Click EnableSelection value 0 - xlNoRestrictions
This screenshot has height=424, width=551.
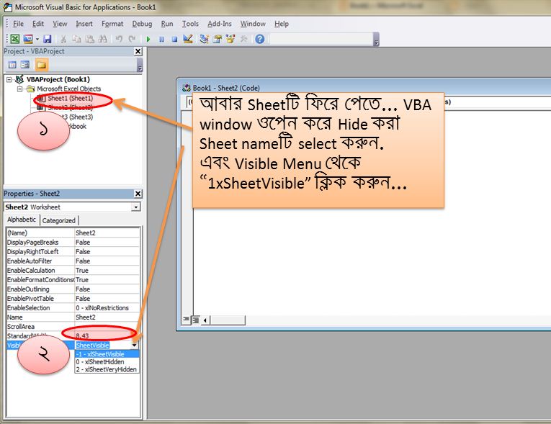point(107,308)
